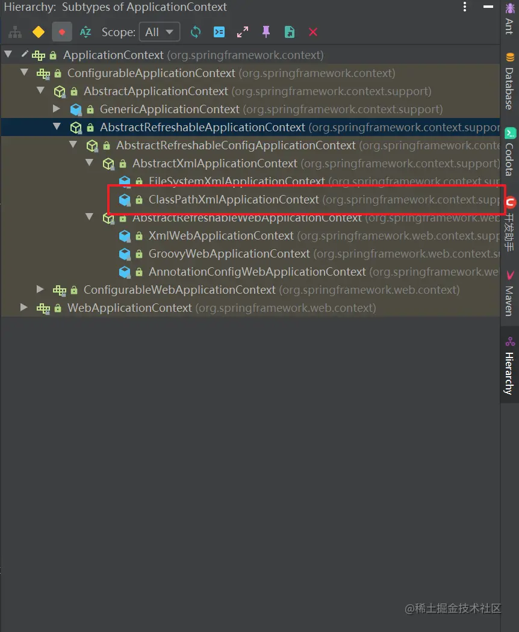519x632 pixels.
Task: Click class icon beside GroovyWebApplicationContext
Action: coord(125,254)
